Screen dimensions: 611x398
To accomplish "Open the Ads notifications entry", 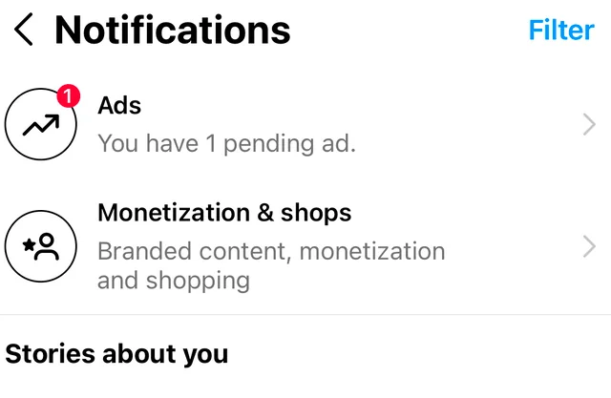I will pos(305,124).
